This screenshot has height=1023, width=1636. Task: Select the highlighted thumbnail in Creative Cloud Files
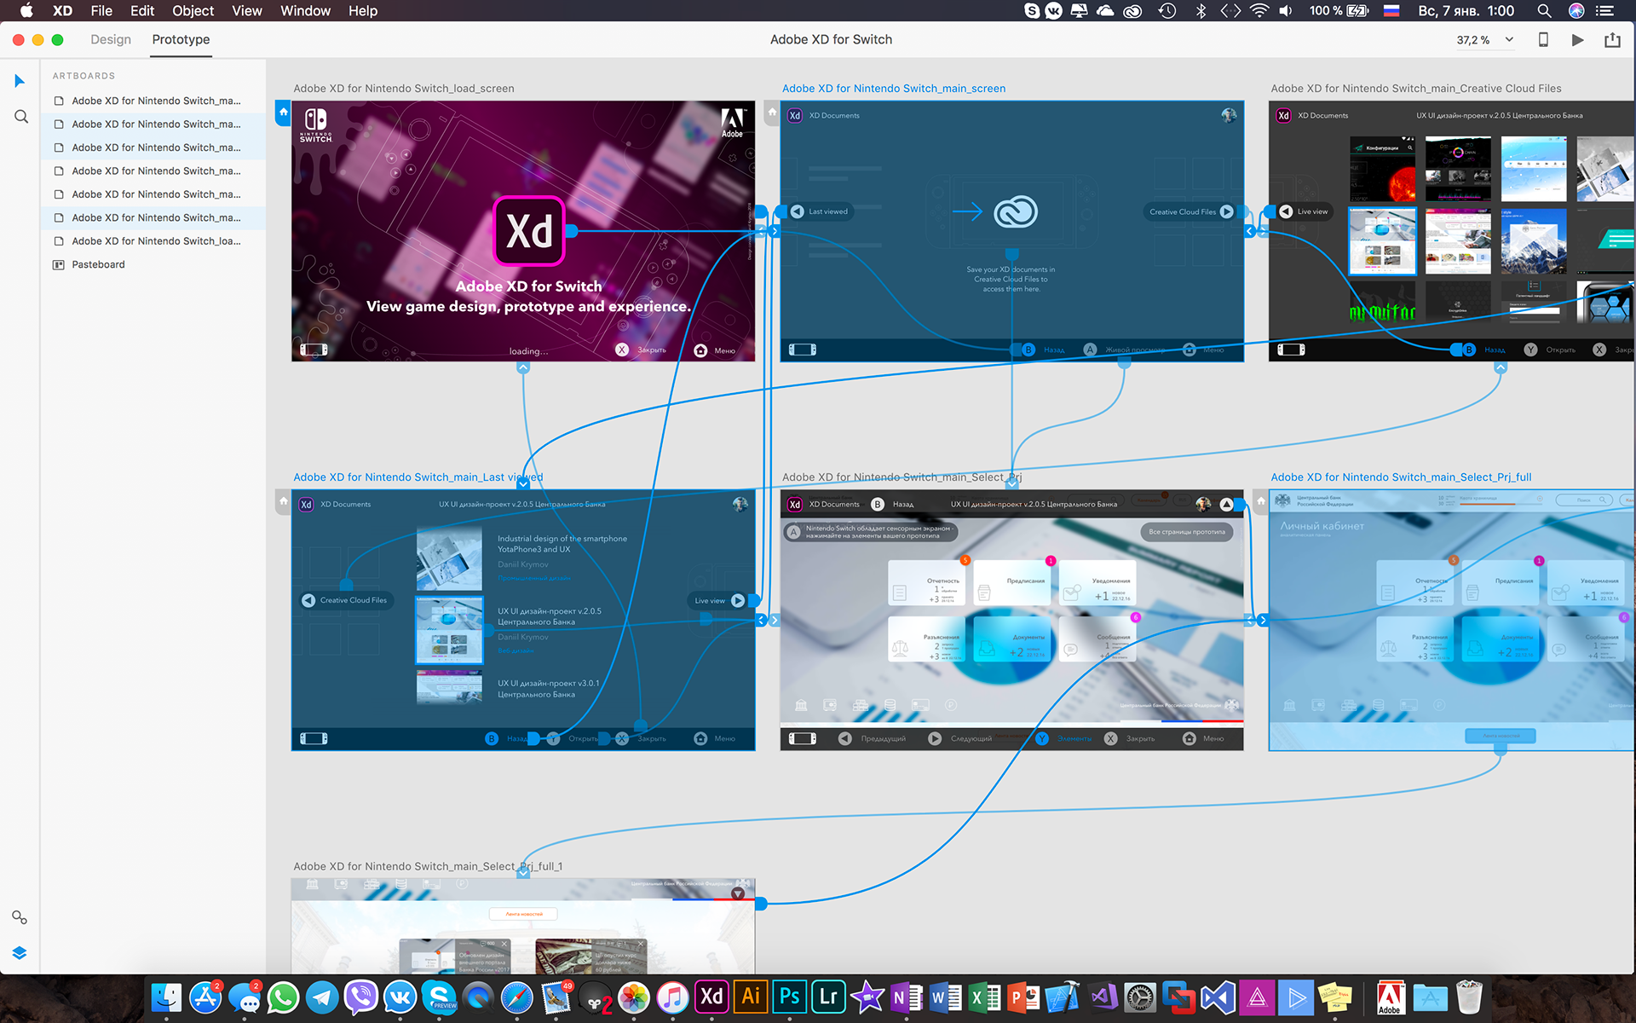tap(1382, 240)
